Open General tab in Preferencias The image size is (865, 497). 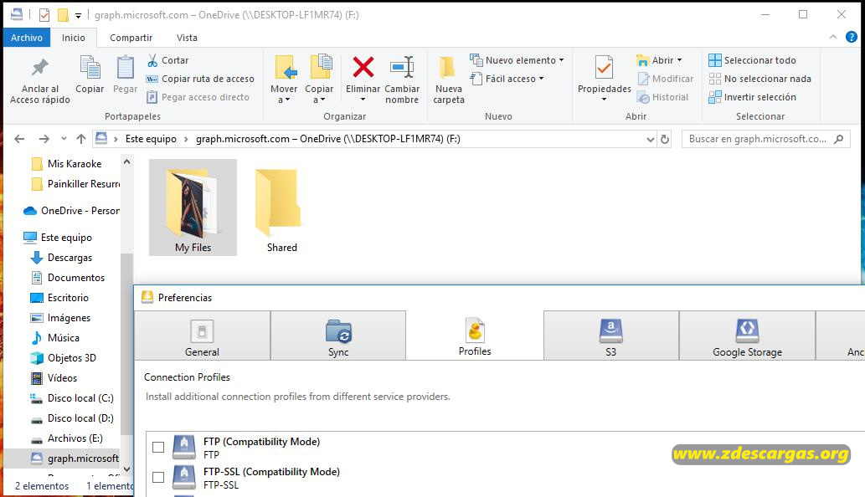tap(202, 336)
